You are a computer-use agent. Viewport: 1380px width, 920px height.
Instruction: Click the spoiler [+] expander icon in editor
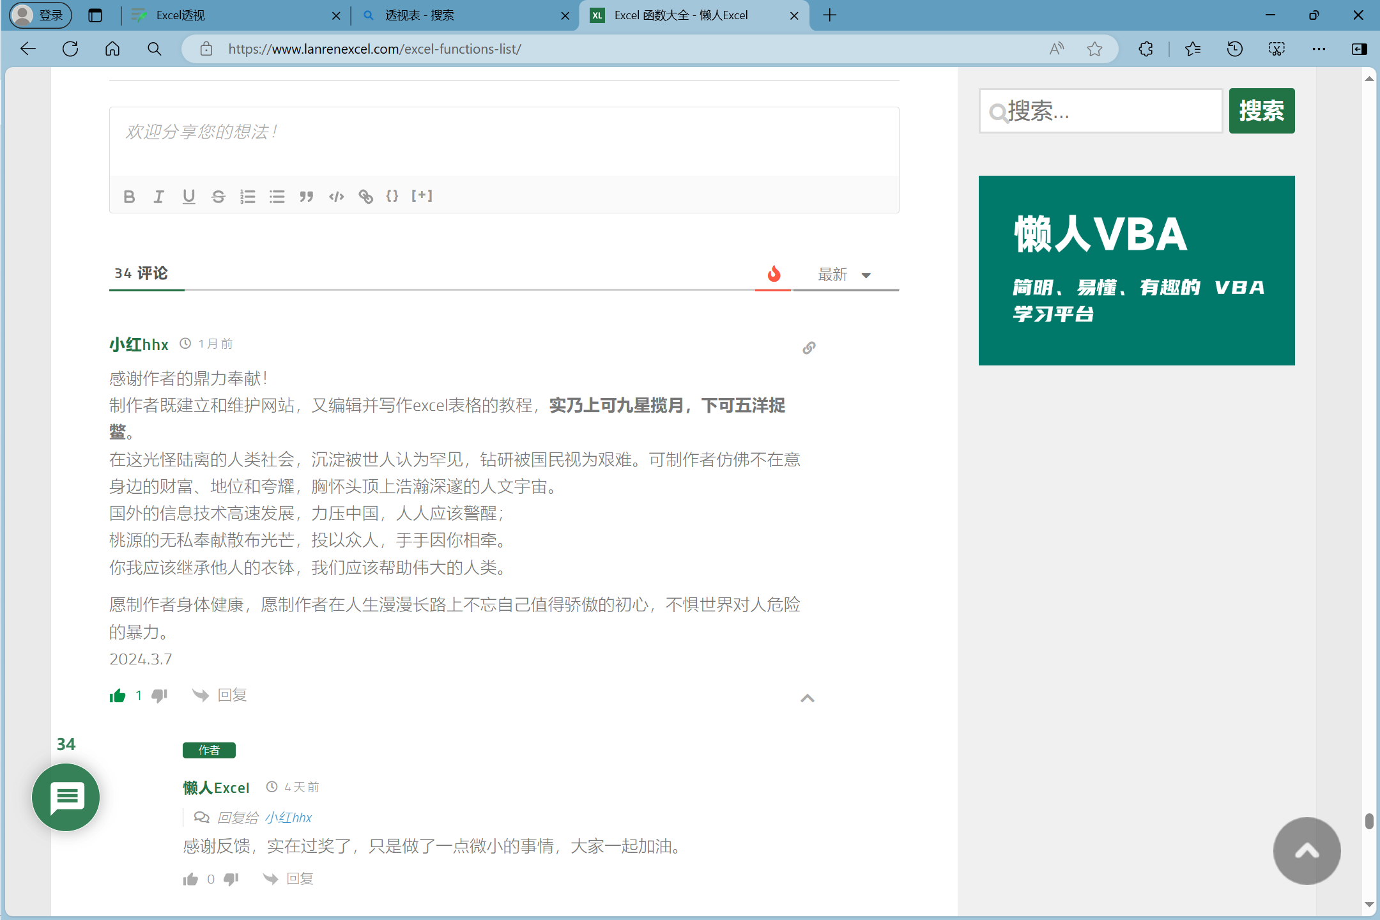(422, 196)
